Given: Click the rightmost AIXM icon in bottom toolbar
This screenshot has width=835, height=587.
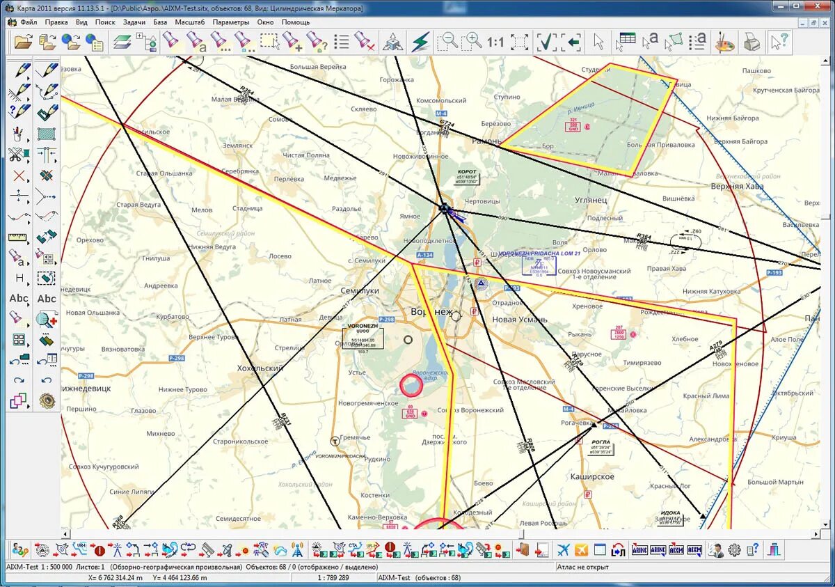Looking at the screenshot, I should pyautogui.click(x=694, y=550).
